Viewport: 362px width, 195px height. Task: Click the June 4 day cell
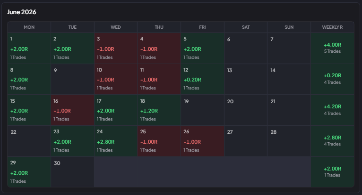click(159, 49)
